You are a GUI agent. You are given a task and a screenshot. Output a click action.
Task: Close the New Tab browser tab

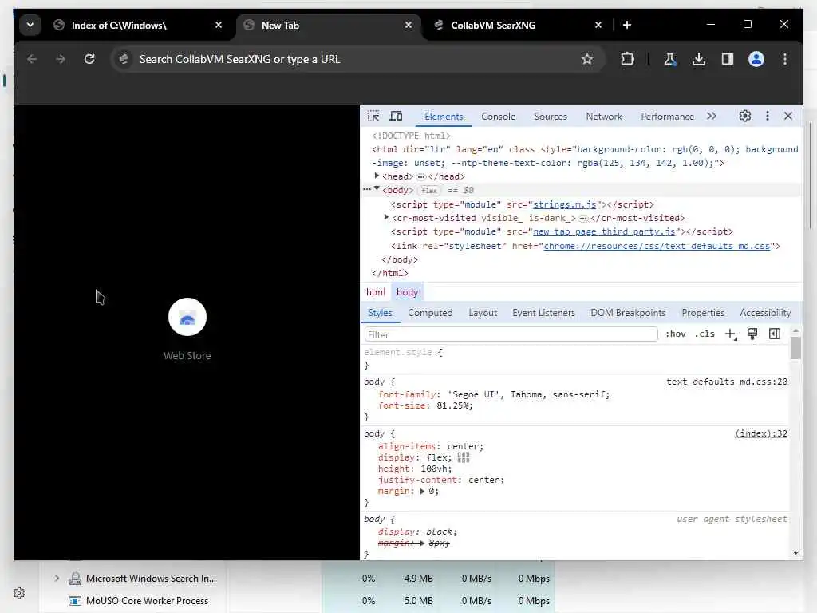click(408, 25)
